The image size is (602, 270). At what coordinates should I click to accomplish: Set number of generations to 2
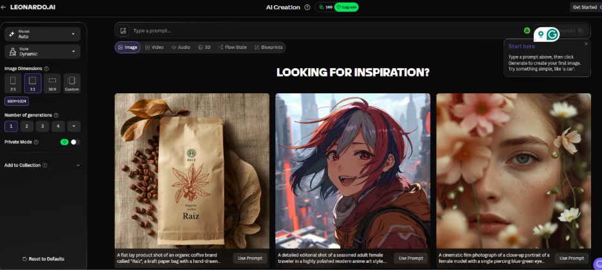(27, 126)
